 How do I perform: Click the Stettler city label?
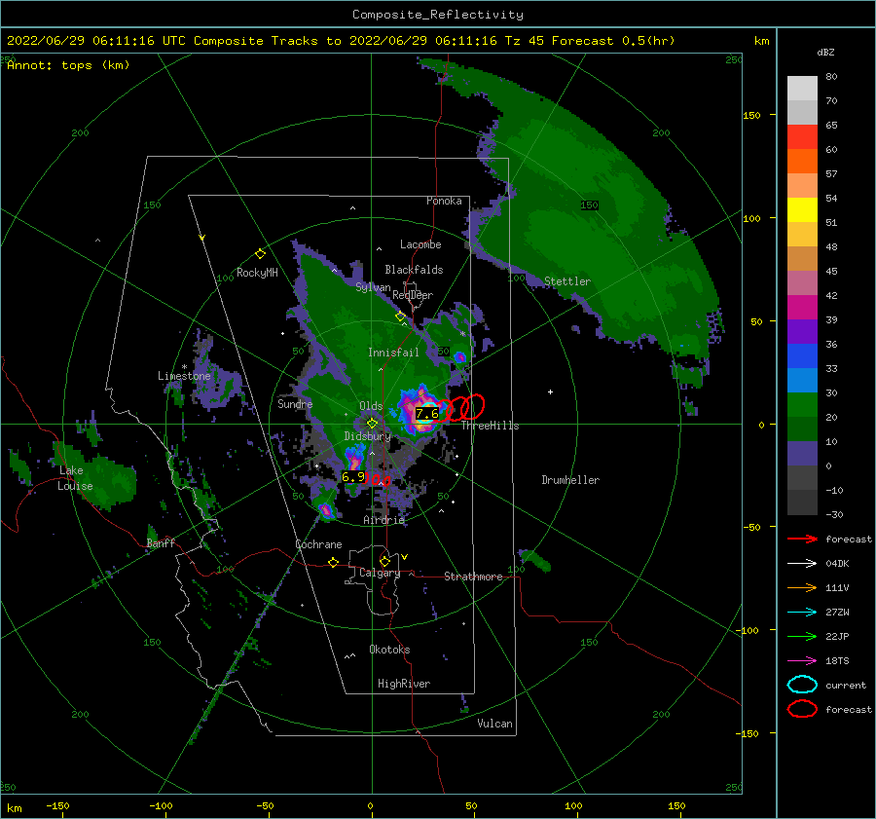(x=567, y=281)
